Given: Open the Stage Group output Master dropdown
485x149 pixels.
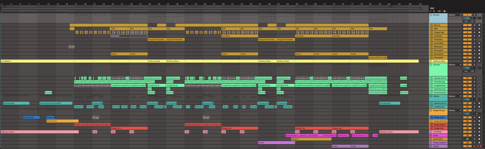Looking at the screenshot, I should click(x=455, y=110).
